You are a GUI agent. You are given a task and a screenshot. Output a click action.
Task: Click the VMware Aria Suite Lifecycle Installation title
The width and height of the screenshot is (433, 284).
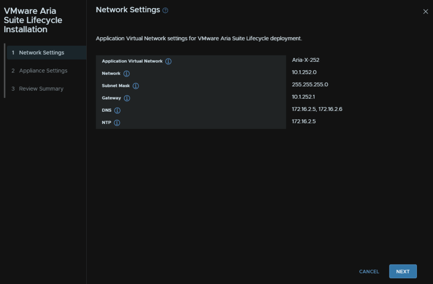(x=33, y=20)
